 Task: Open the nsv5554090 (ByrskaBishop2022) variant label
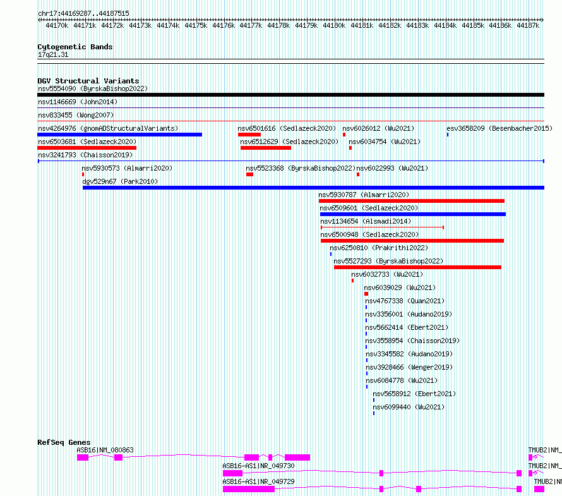[93, 88]
